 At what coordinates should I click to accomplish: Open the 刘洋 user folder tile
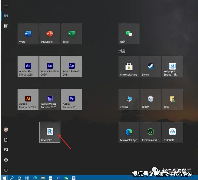pos(173,99)
